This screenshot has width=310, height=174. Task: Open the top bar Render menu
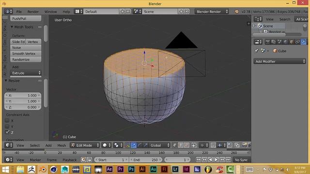click(x=33, y=12)
